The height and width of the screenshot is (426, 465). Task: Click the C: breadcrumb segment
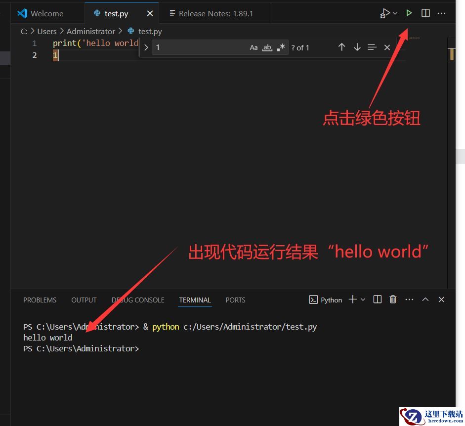tap(24, 31)
